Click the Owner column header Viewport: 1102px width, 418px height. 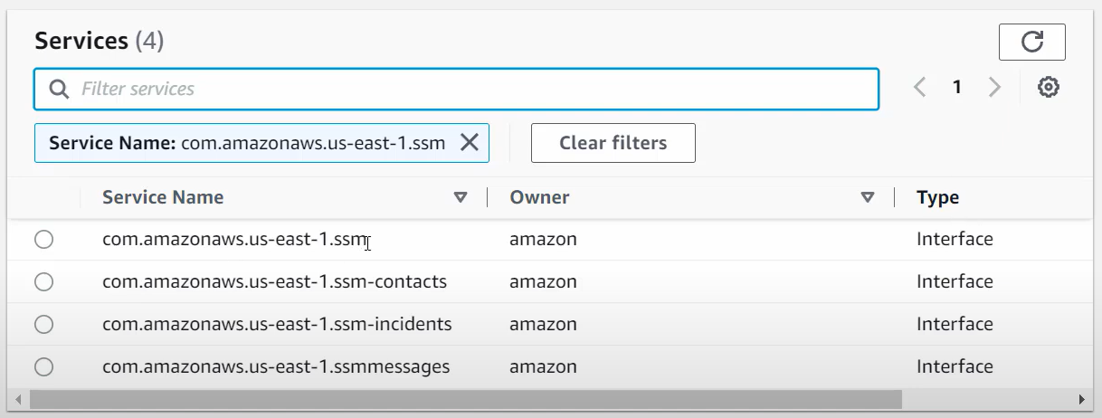539,197
